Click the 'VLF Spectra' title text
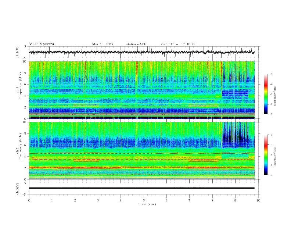Screen dimensions: 291x225 [x=42, y=44]
